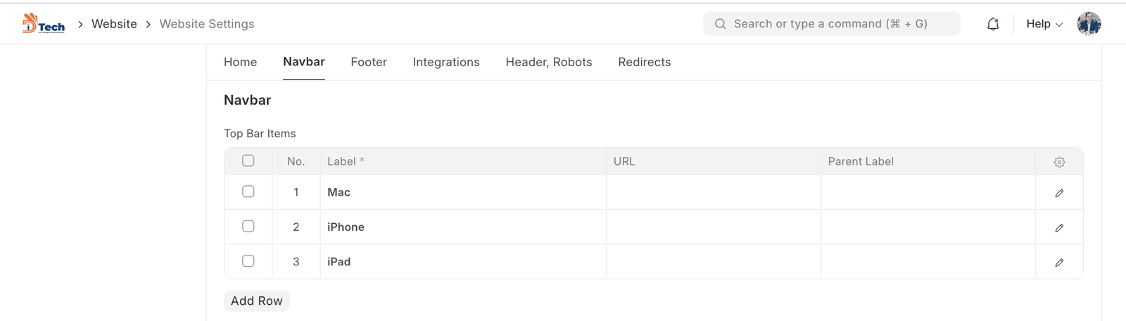The image size is (1126, 321).
Task: Edit the iPhone row with pencil icon
Action: click(1059, 227)
